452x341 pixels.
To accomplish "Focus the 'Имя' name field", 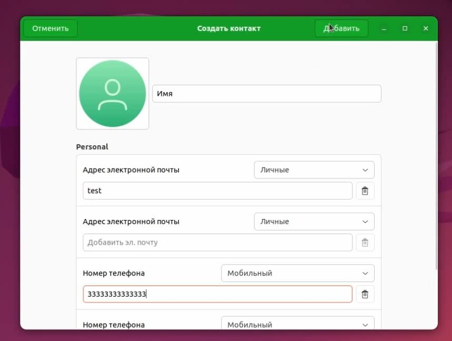I will [x=267, y=94].
